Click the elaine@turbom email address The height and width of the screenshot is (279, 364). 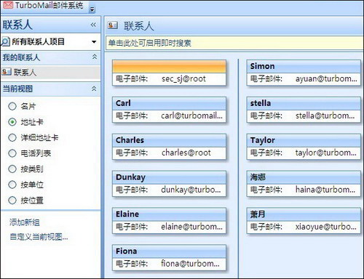pyautogui.click(x=191, y=227)
